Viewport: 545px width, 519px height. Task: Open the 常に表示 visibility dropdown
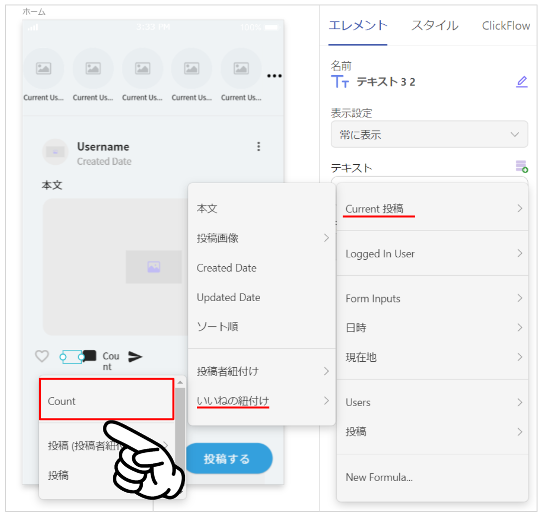(x=429, y=134)
